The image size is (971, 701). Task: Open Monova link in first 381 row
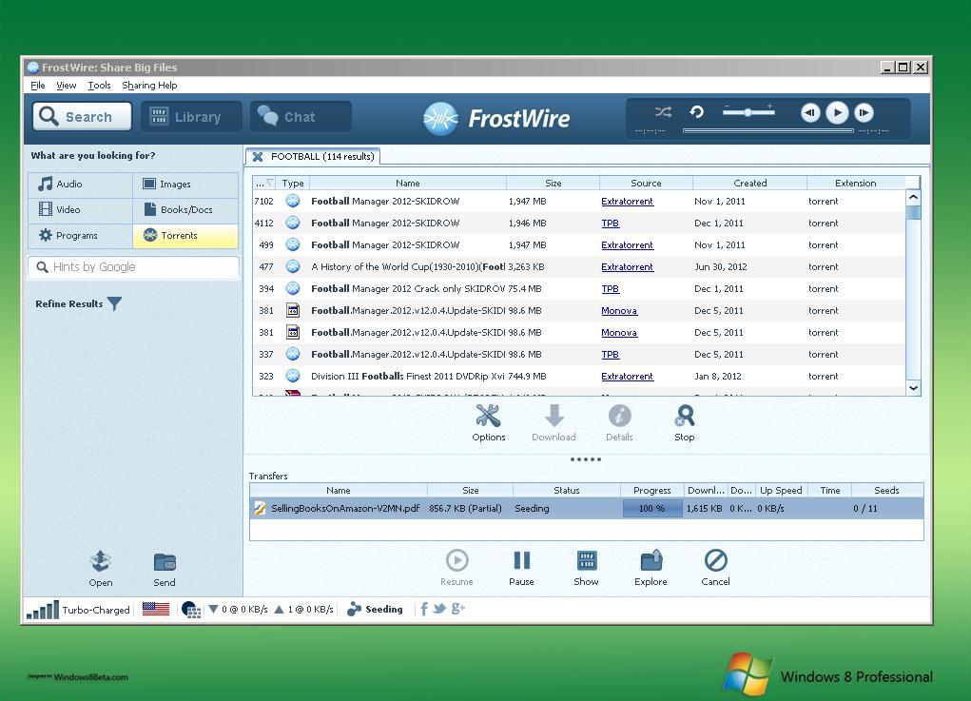pos(618,311)
